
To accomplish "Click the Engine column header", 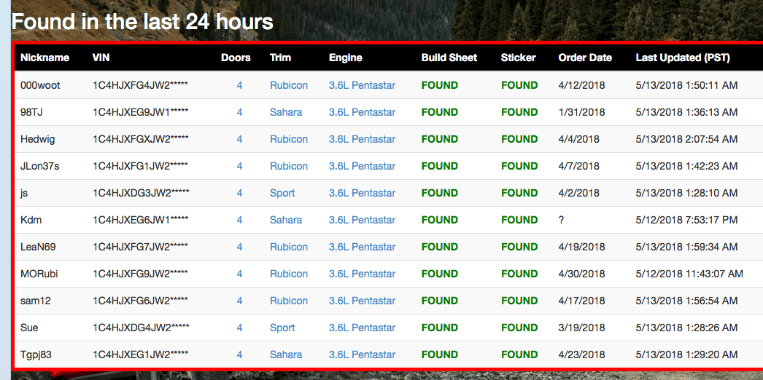I will [x=346, y=58].
